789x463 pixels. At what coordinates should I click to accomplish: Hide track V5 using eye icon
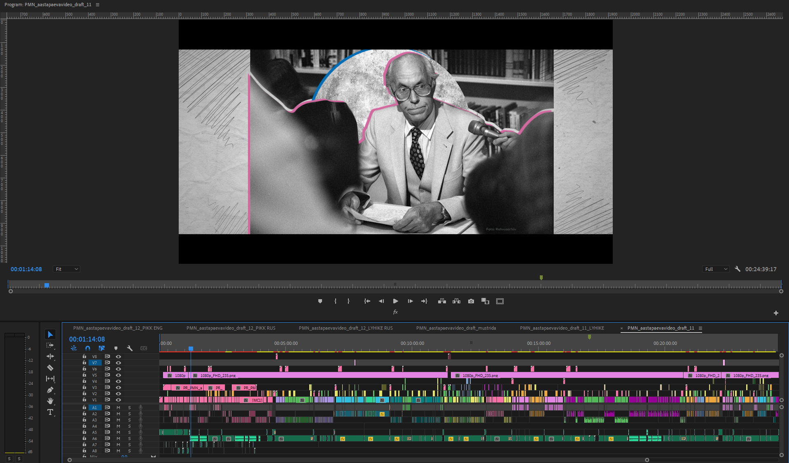pyautogui.click(x=119, y=375)
